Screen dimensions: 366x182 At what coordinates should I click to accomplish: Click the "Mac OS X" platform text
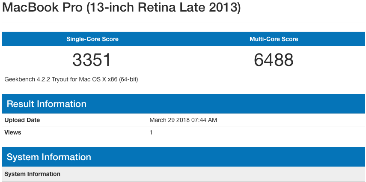87,79
